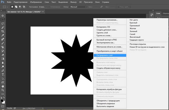Viewport: 169px width, 110px height.
Task: Click 'Преобразовать в смарт-объект' menu entry
Action: click(x=110, y=51)
